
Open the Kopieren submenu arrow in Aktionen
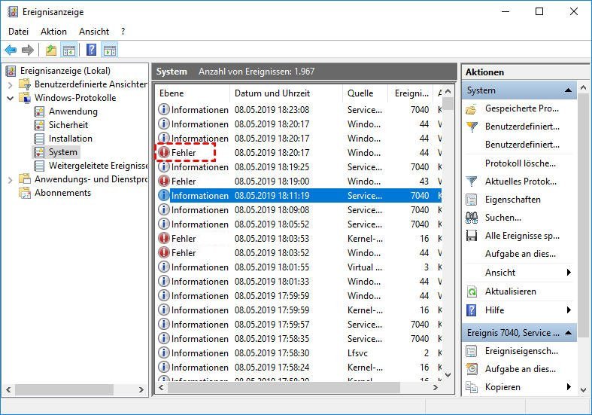click(569, 386)
